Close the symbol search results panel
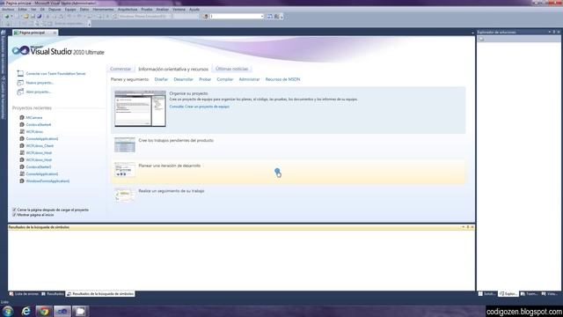The height and width of the screenshot is (317, 563). coord(472,227)
